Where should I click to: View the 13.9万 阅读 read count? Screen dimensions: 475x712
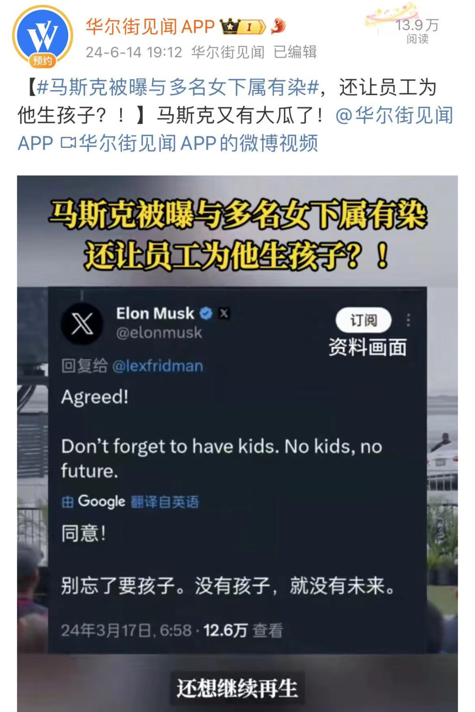coord(417,31)
